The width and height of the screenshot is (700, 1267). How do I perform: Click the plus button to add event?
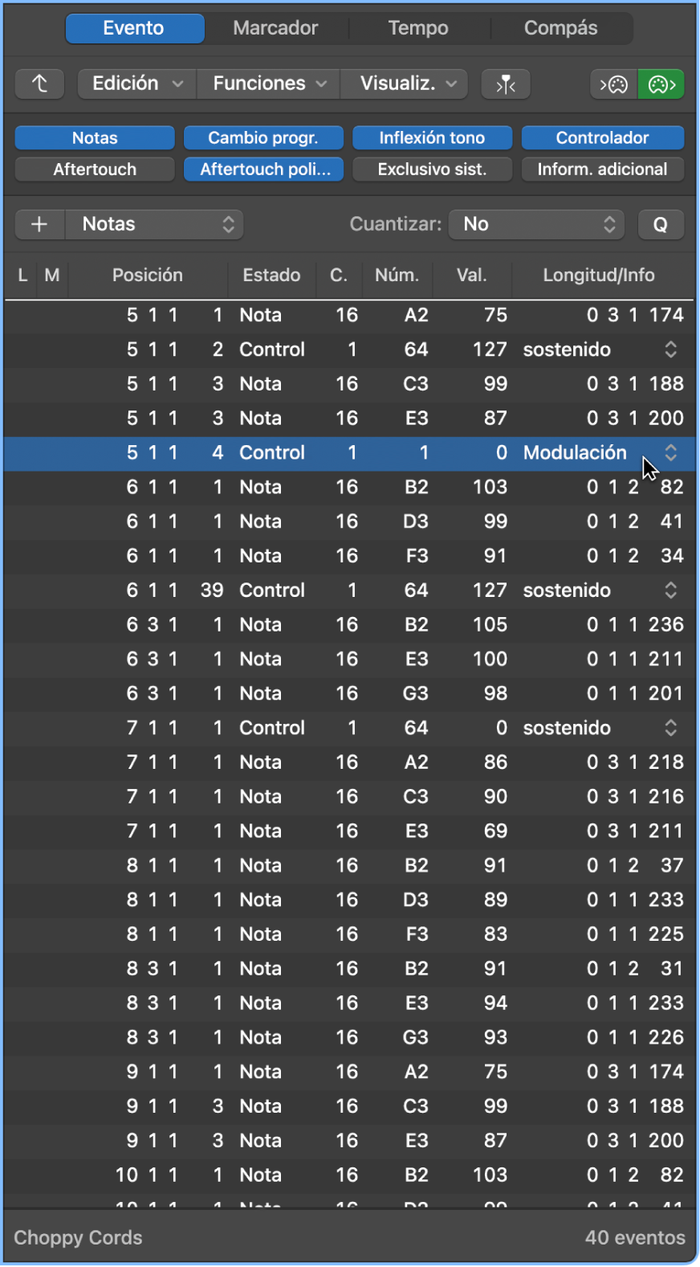39,224
